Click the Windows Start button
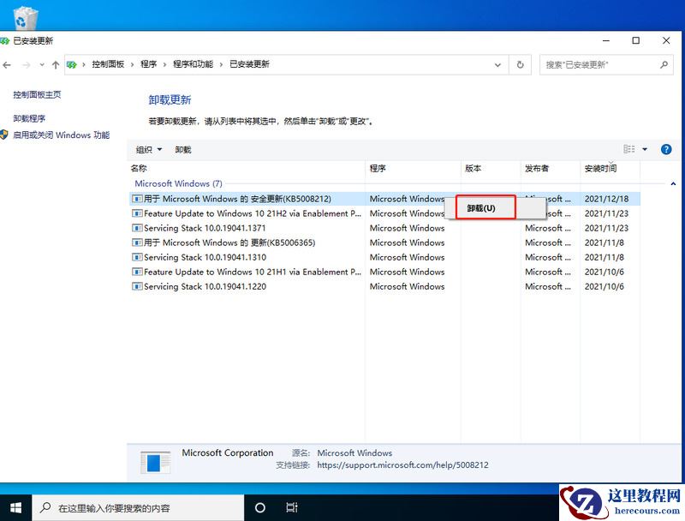 [x=15, y=508]
